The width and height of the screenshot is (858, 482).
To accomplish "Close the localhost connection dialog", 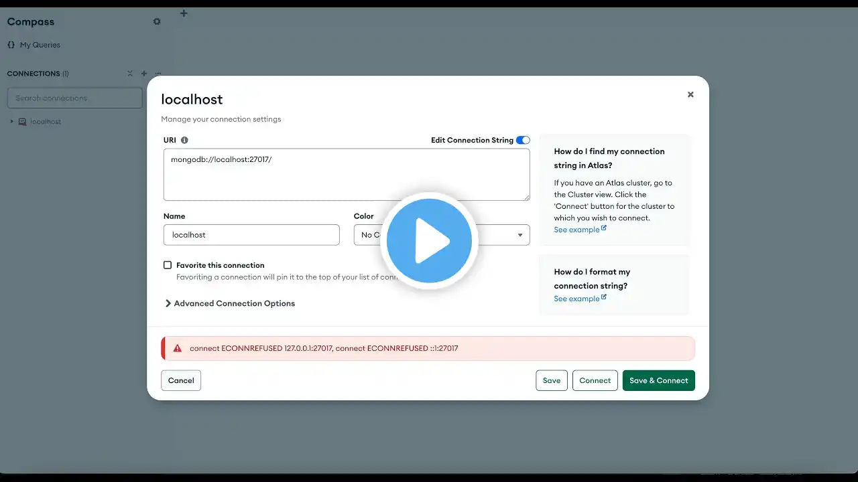I will (x=690, y=94).
